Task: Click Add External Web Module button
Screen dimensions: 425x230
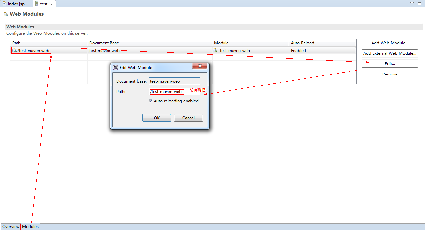Action: pos(390,53)
